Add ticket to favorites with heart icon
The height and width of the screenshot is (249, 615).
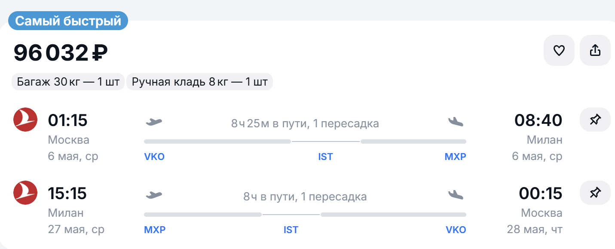559,51
